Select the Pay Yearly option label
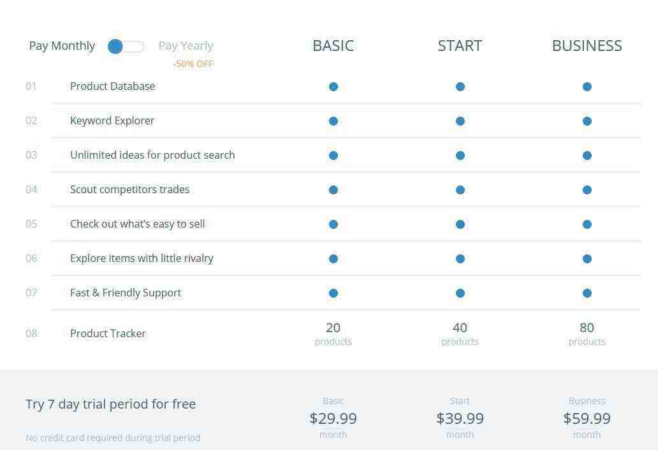This screenshot has width=658, height=450. (186, 46)
